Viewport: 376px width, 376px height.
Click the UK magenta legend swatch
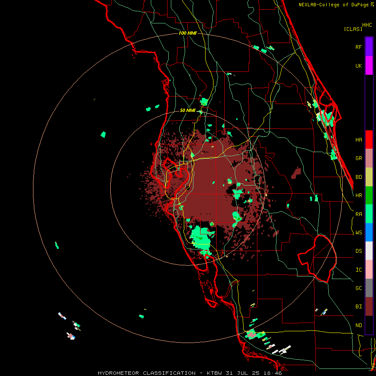[x=369, y=66]
